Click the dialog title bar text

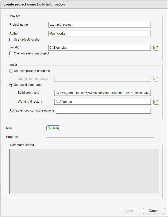point(34,4)
